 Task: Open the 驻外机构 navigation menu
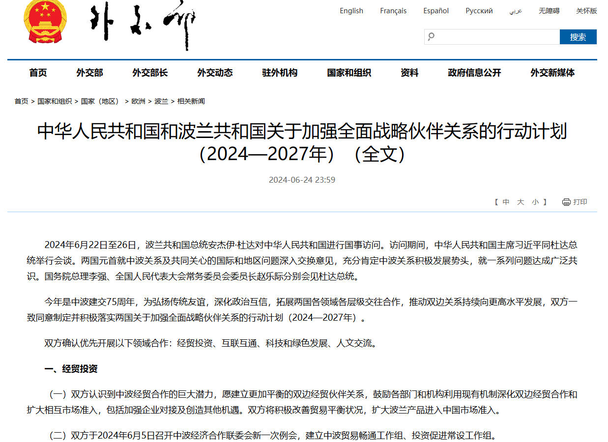280,72
